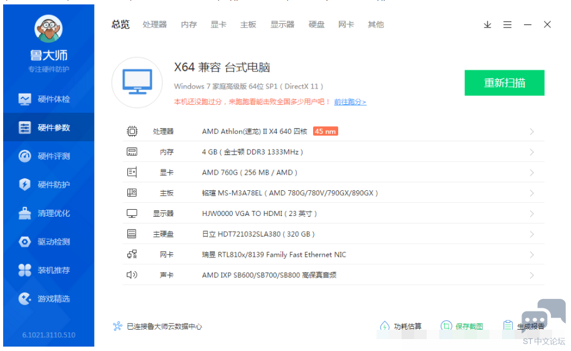Open 游戏精选 games section

49,299
